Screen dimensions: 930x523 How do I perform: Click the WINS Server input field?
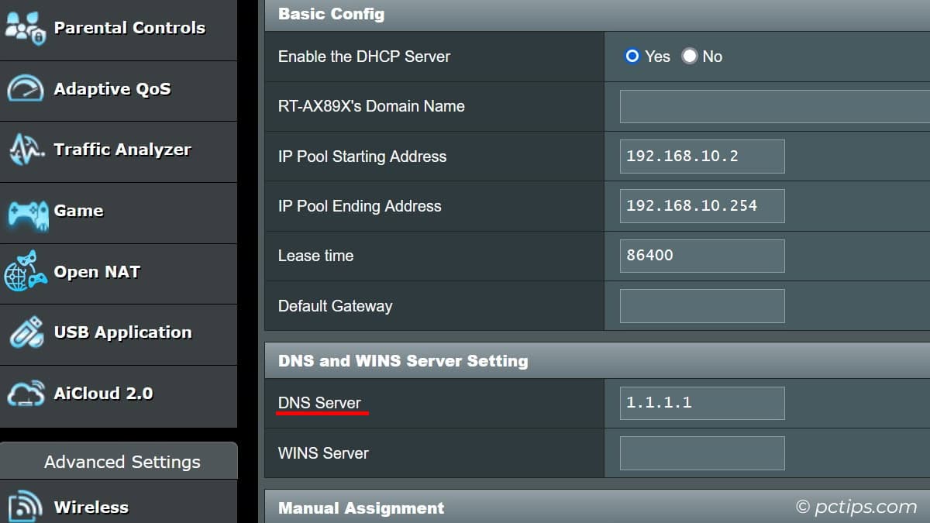[x=702, y=453]
